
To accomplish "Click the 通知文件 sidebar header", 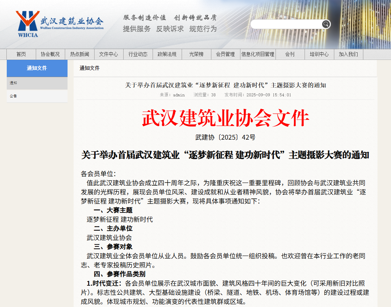I will [37, 68].
